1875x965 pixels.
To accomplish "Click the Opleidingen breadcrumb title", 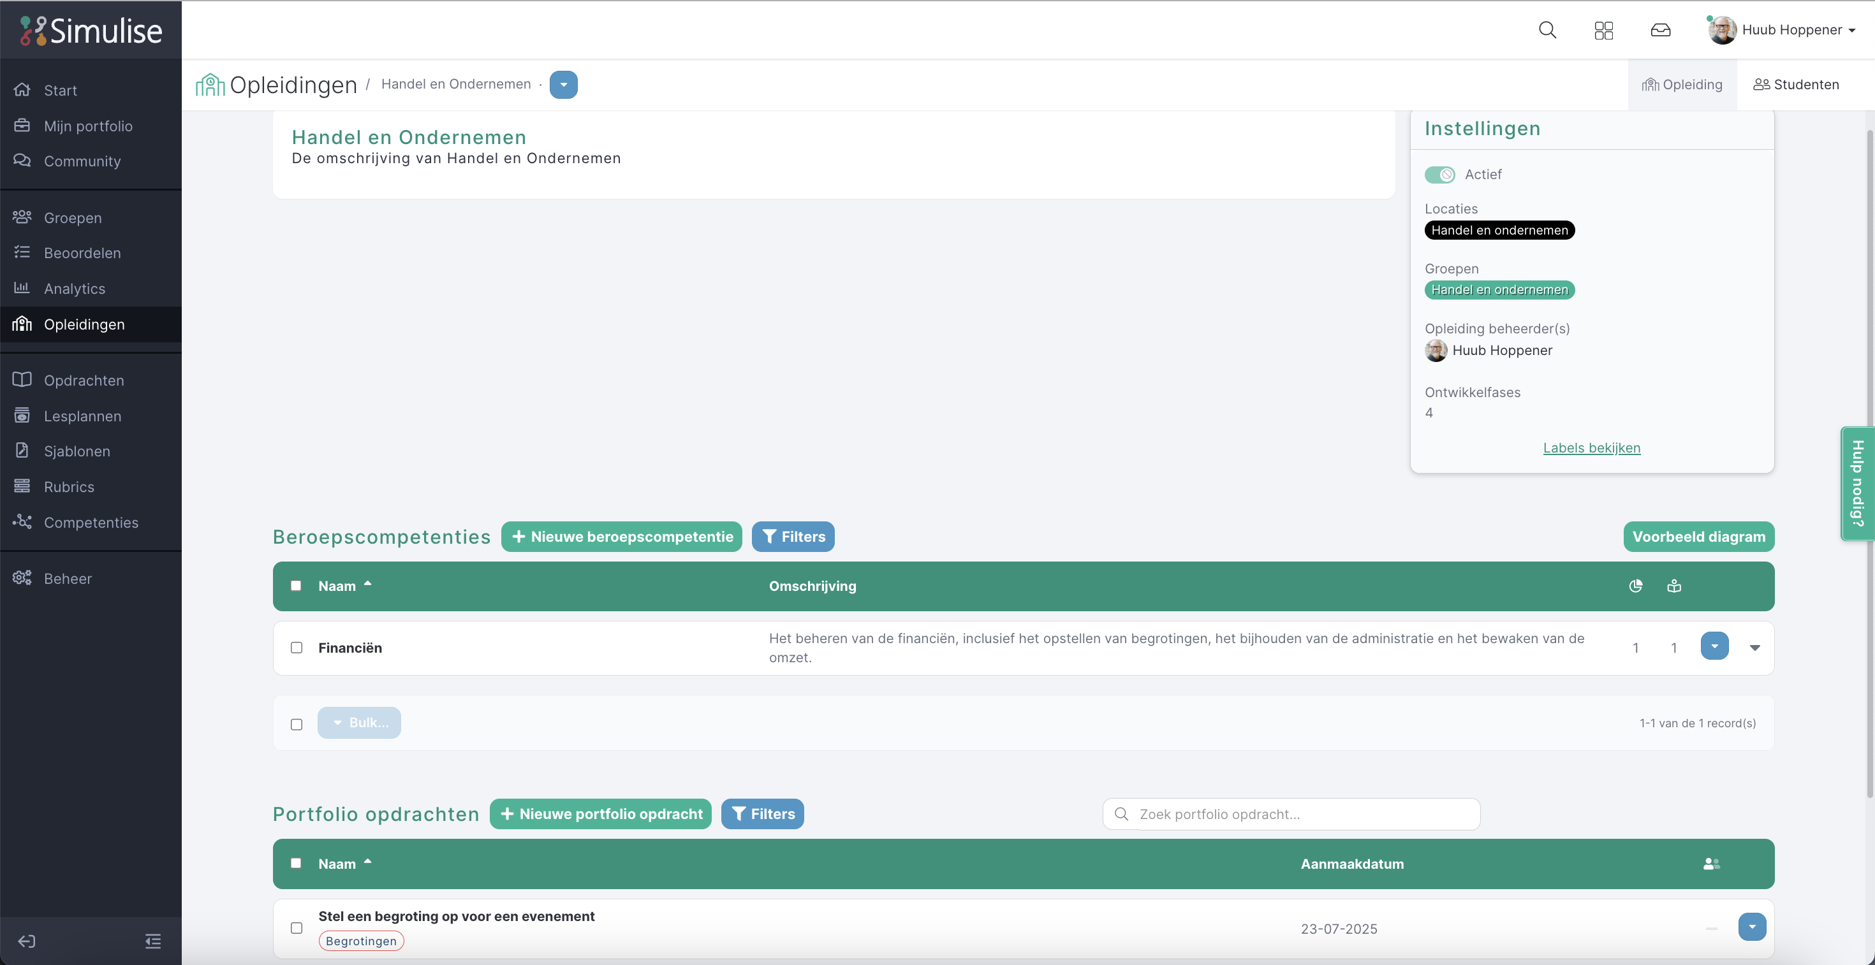I will click(x=293, y=84).
